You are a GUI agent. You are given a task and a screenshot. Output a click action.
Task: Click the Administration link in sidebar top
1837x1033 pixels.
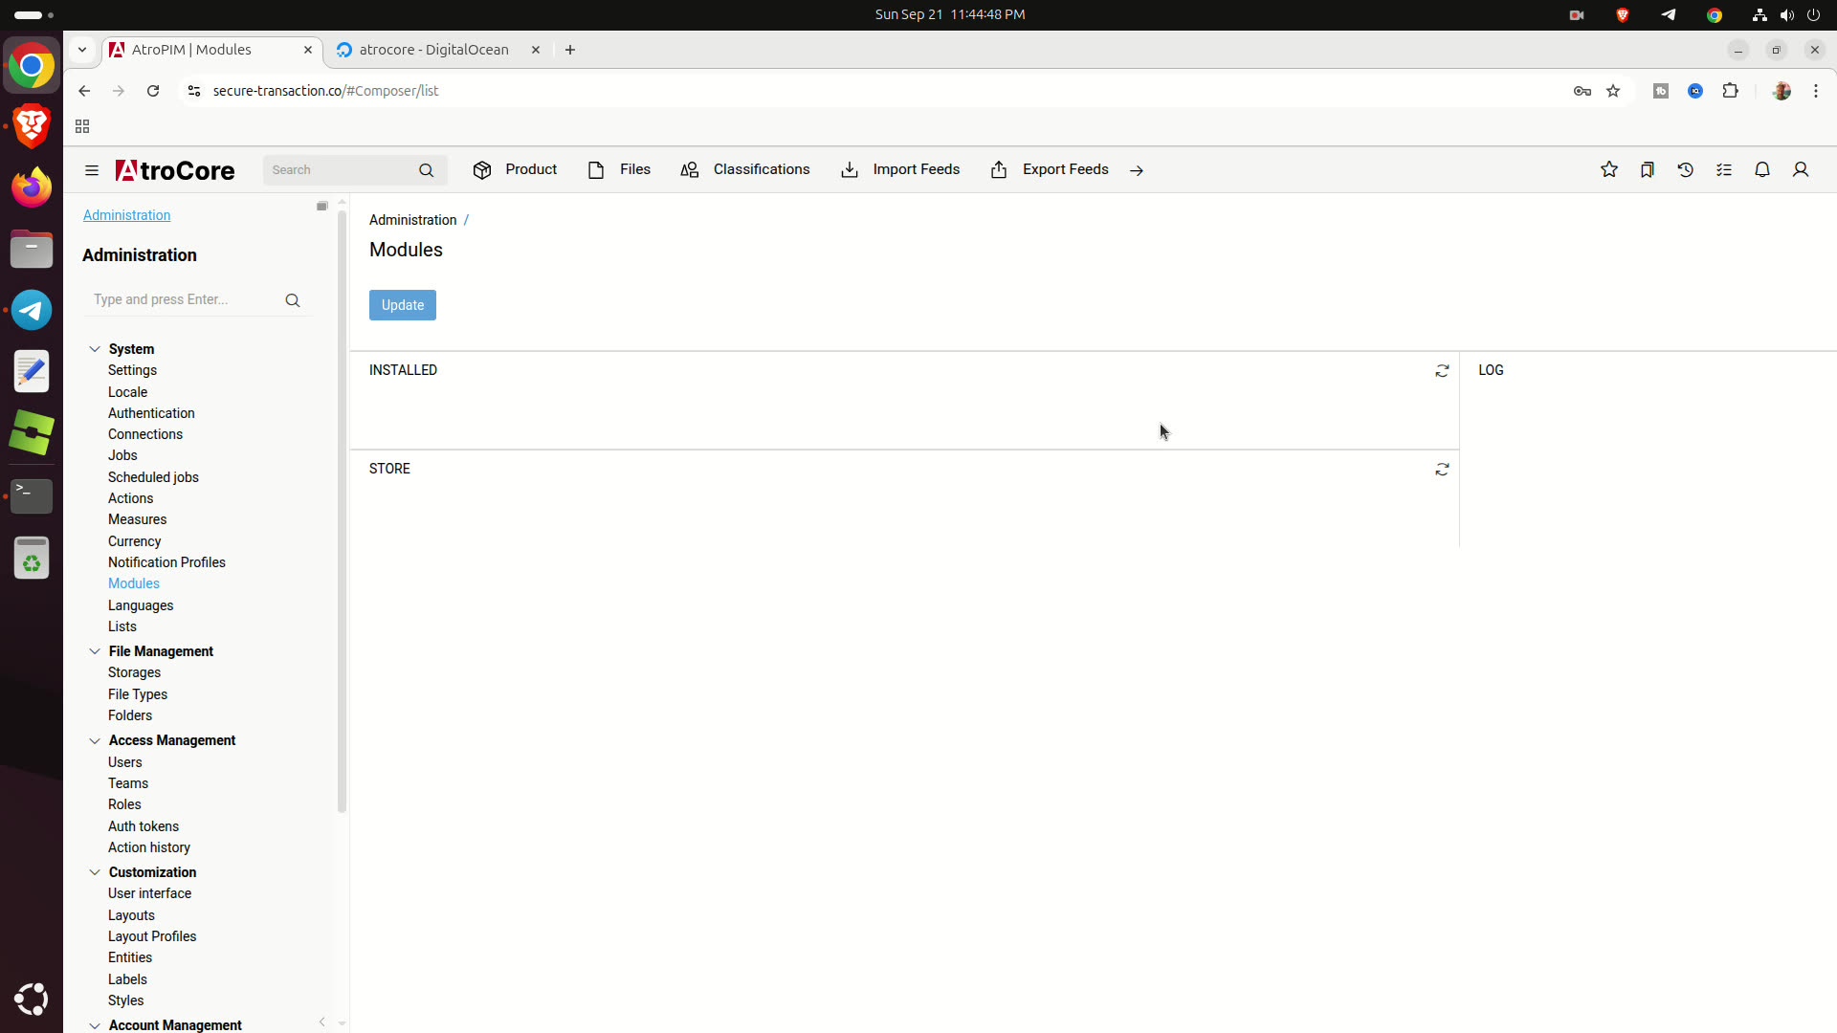[126, 215]
